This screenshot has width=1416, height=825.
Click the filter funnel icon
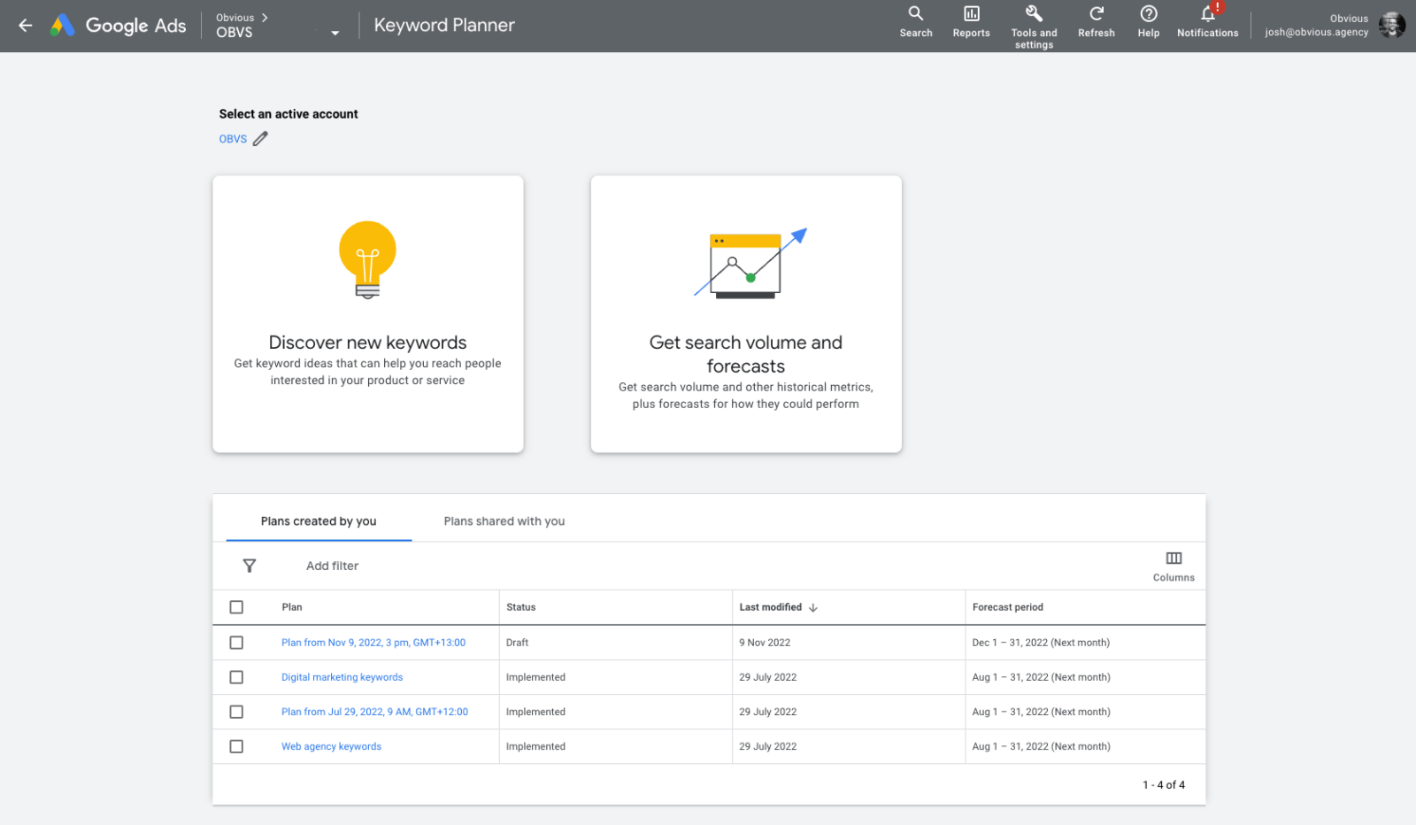click(250, 566)
